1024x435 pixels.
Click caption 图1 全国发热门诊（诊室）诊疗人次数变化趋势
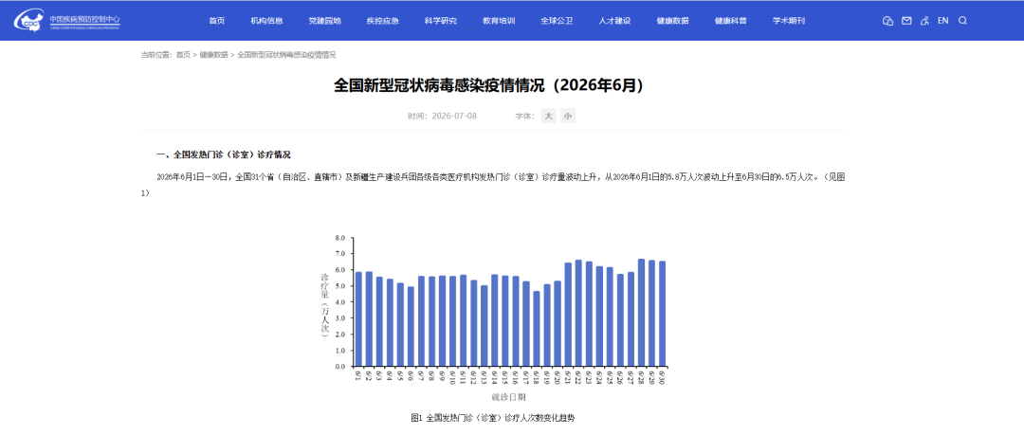pos(493,418)
